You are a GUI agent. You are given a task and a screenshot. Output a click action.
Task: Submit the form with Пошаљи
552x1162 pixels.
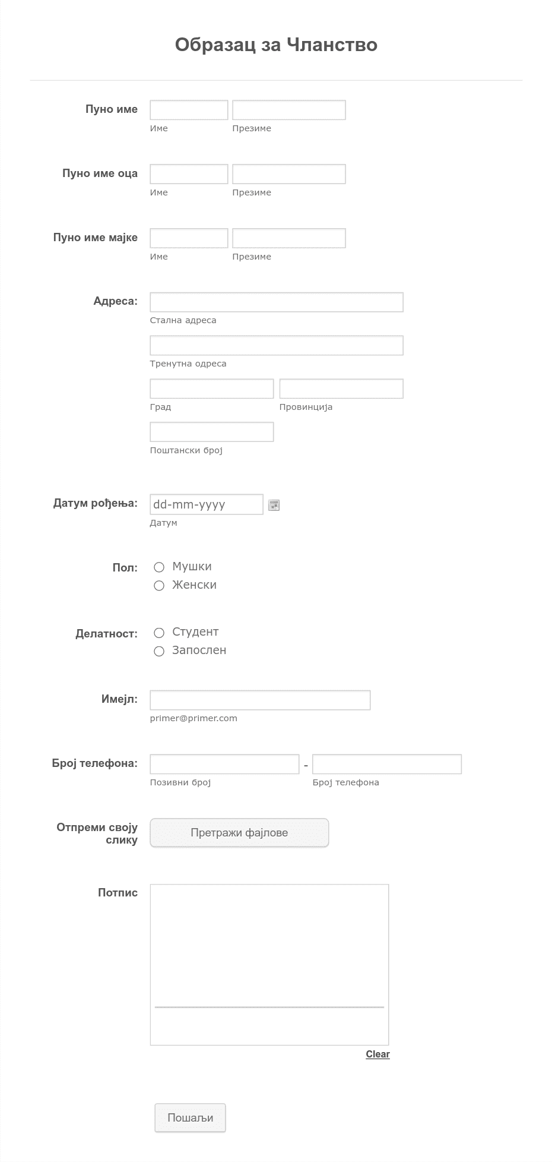[x=190, y=1117]
